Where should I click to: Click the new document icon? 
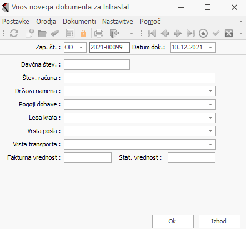pos(29,33)
